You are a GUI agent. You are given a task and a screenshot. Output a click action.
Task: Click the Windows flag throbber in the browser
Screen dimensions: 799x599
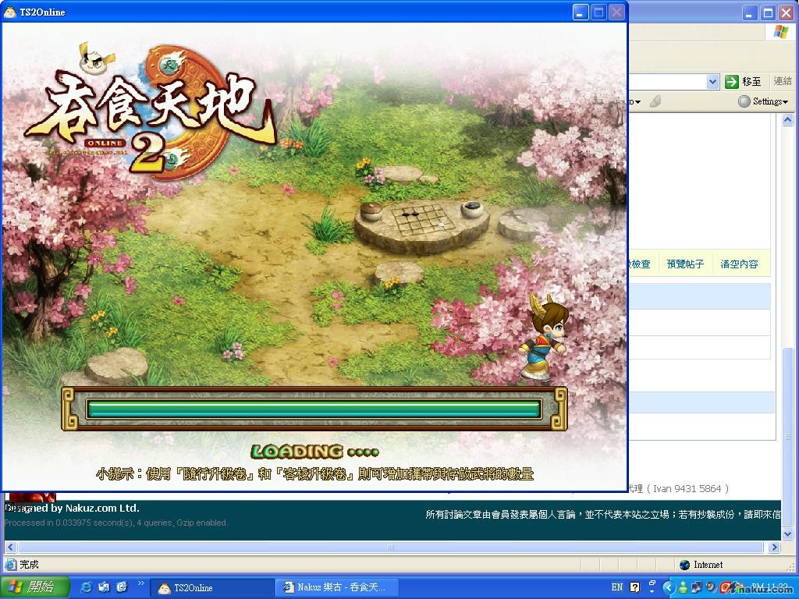point(781,33)
